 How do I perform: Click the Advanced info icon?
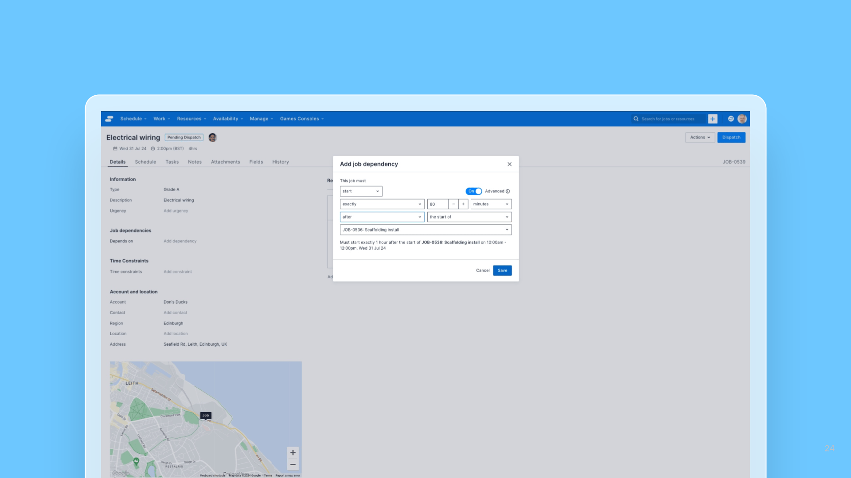[x=508, y=191]
